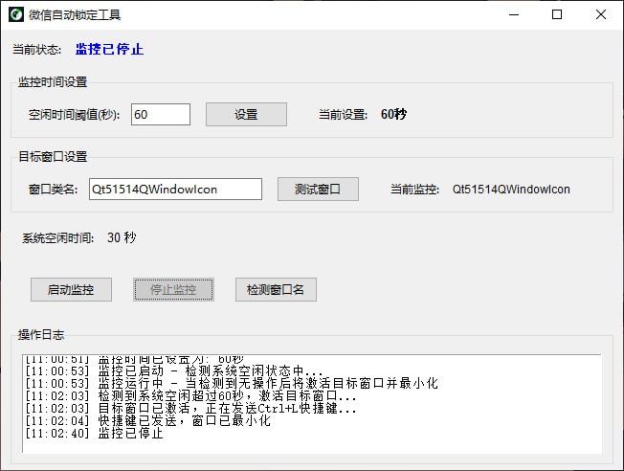Click log line [11:00:53] 监控已启动
The image size is (624, 471).
pyautogui.click(x=174, y=371)
